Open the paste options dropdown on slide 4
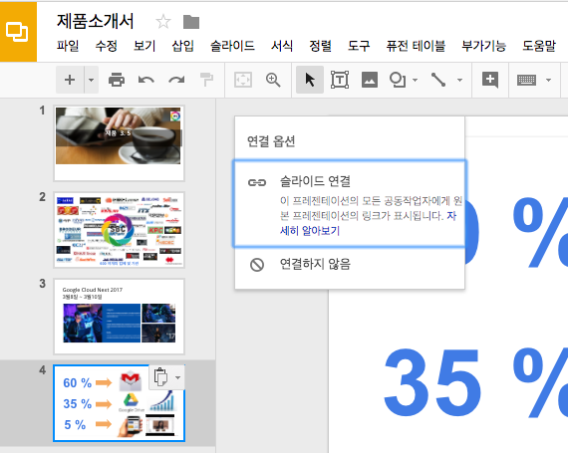Image resolution: width=568 pixels, height=453 pixels. tap(177, 377)
